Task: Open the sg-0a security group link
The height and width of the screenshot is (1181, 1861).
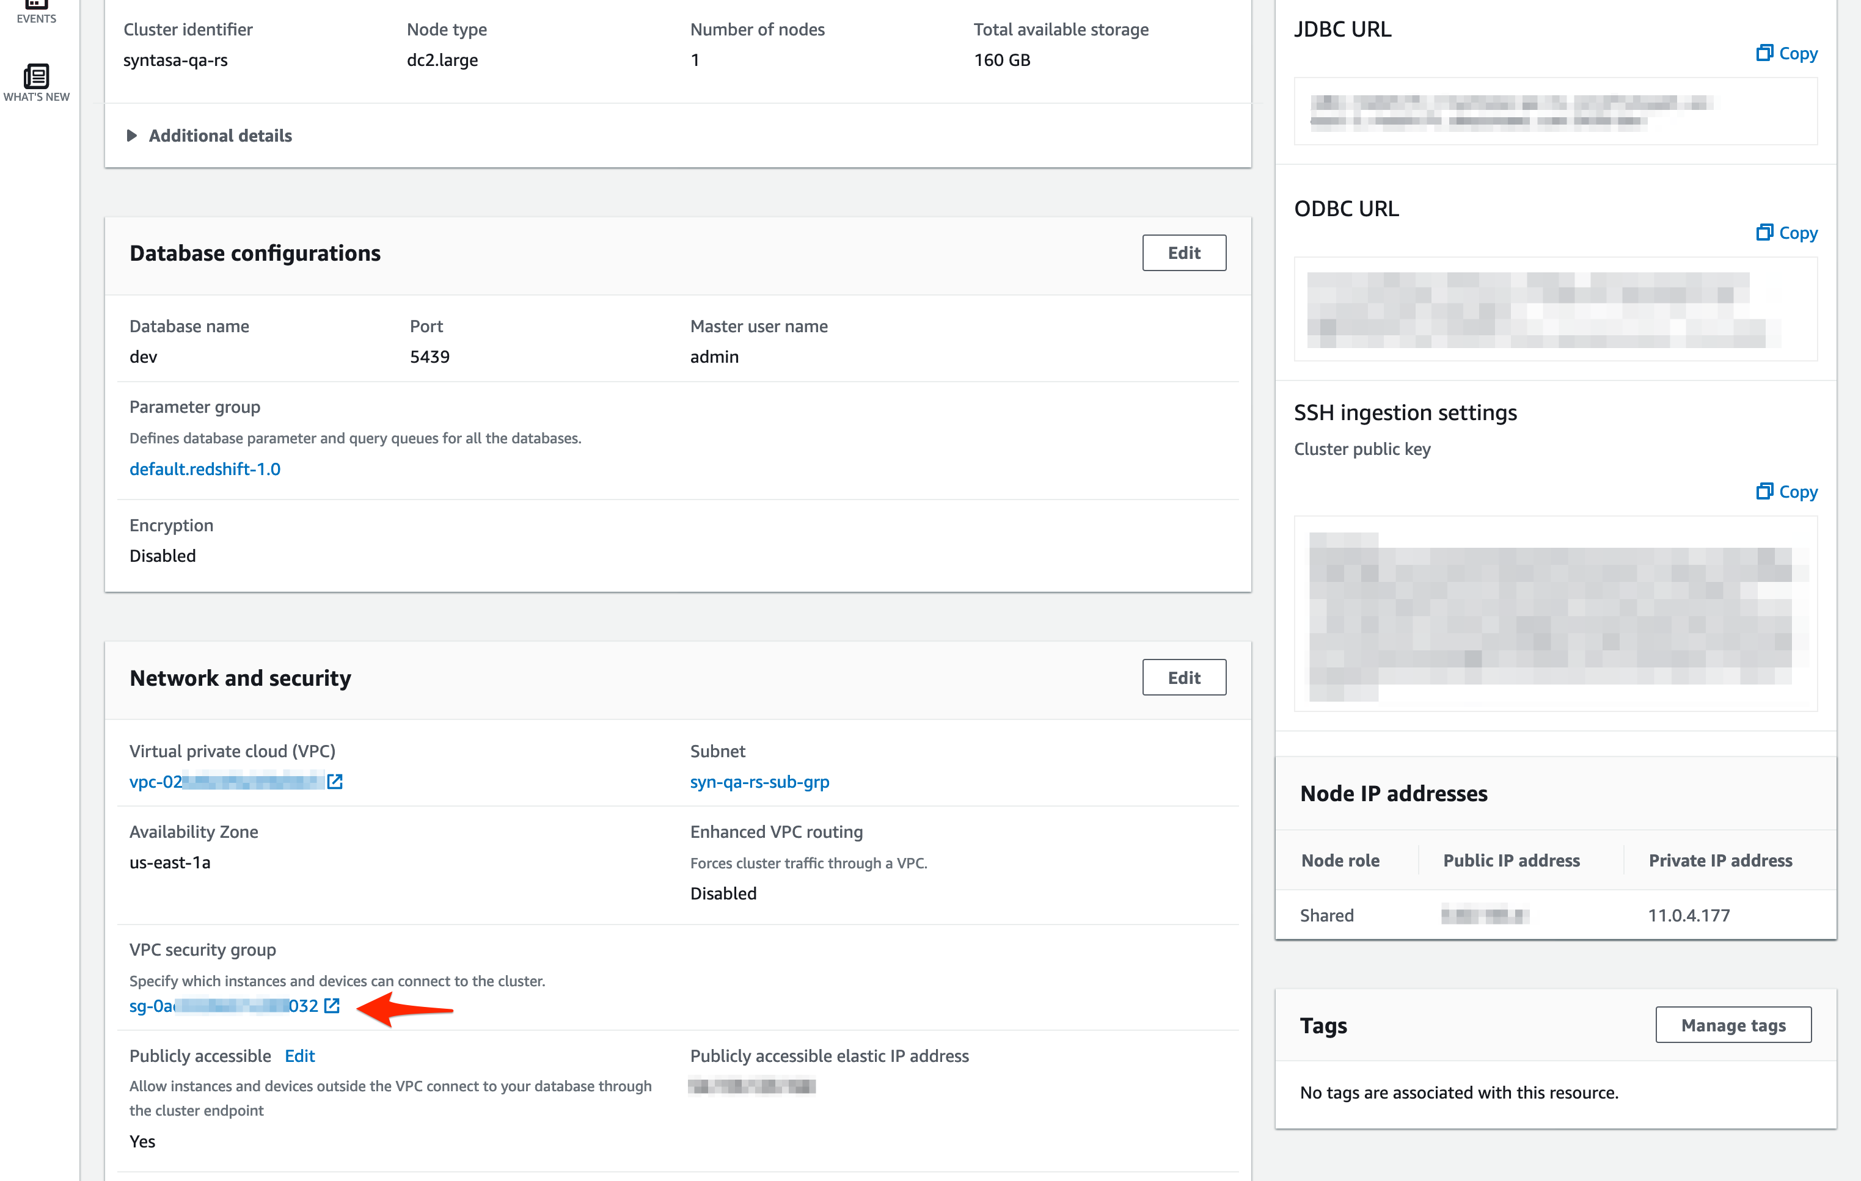Action: coord(224,1006)
